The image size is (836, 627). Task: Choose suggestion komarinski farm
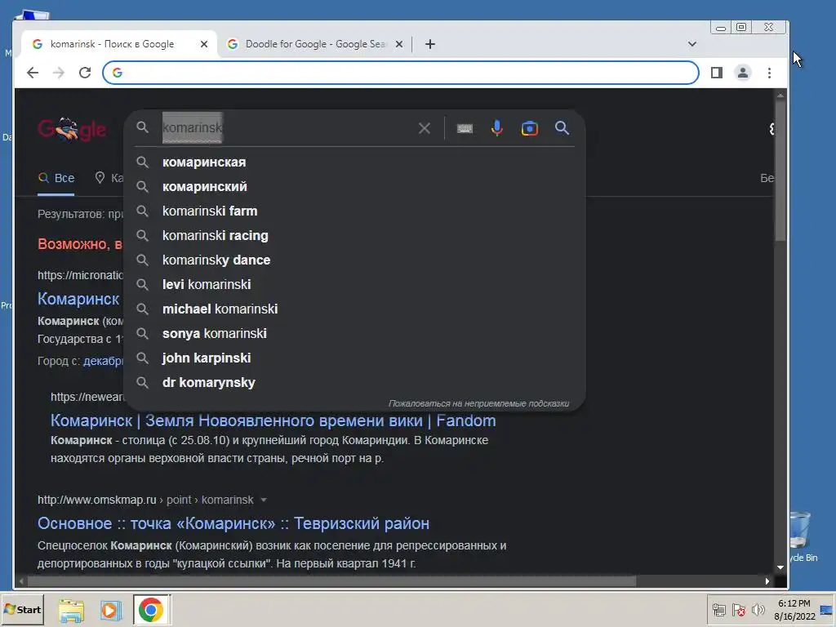tap(354, 211)
